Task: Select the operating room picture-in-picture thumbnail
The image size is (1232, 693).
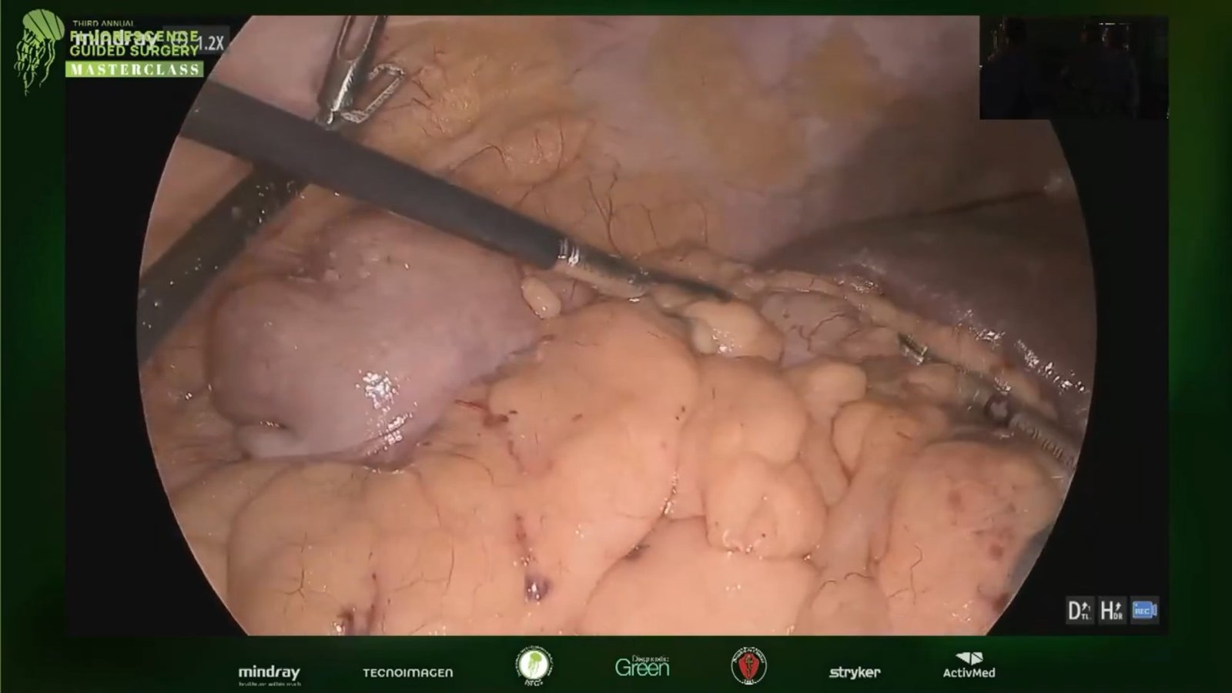Action: pyautogui.click(x=1073, y=68)
